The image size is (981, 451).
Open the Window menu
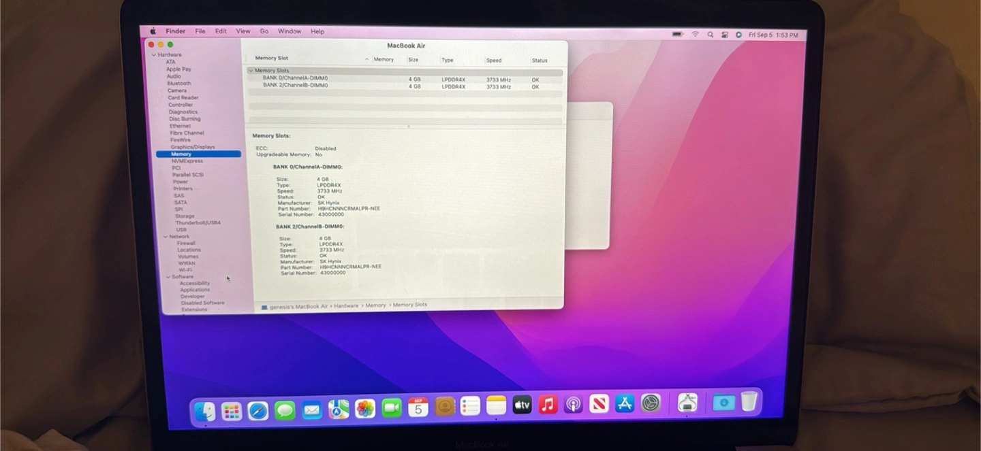pos(289,31)
